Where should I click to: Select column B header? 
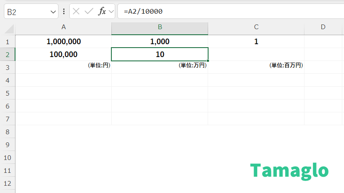point(160,27)
